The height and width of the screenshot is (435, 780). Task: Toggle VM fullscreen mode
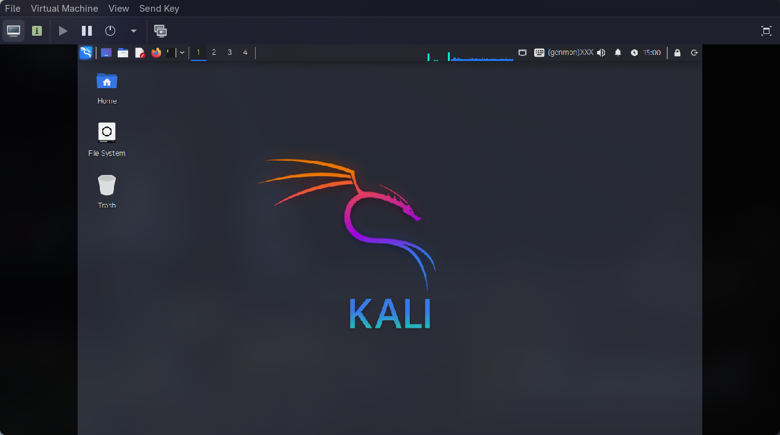coord(766,30)
